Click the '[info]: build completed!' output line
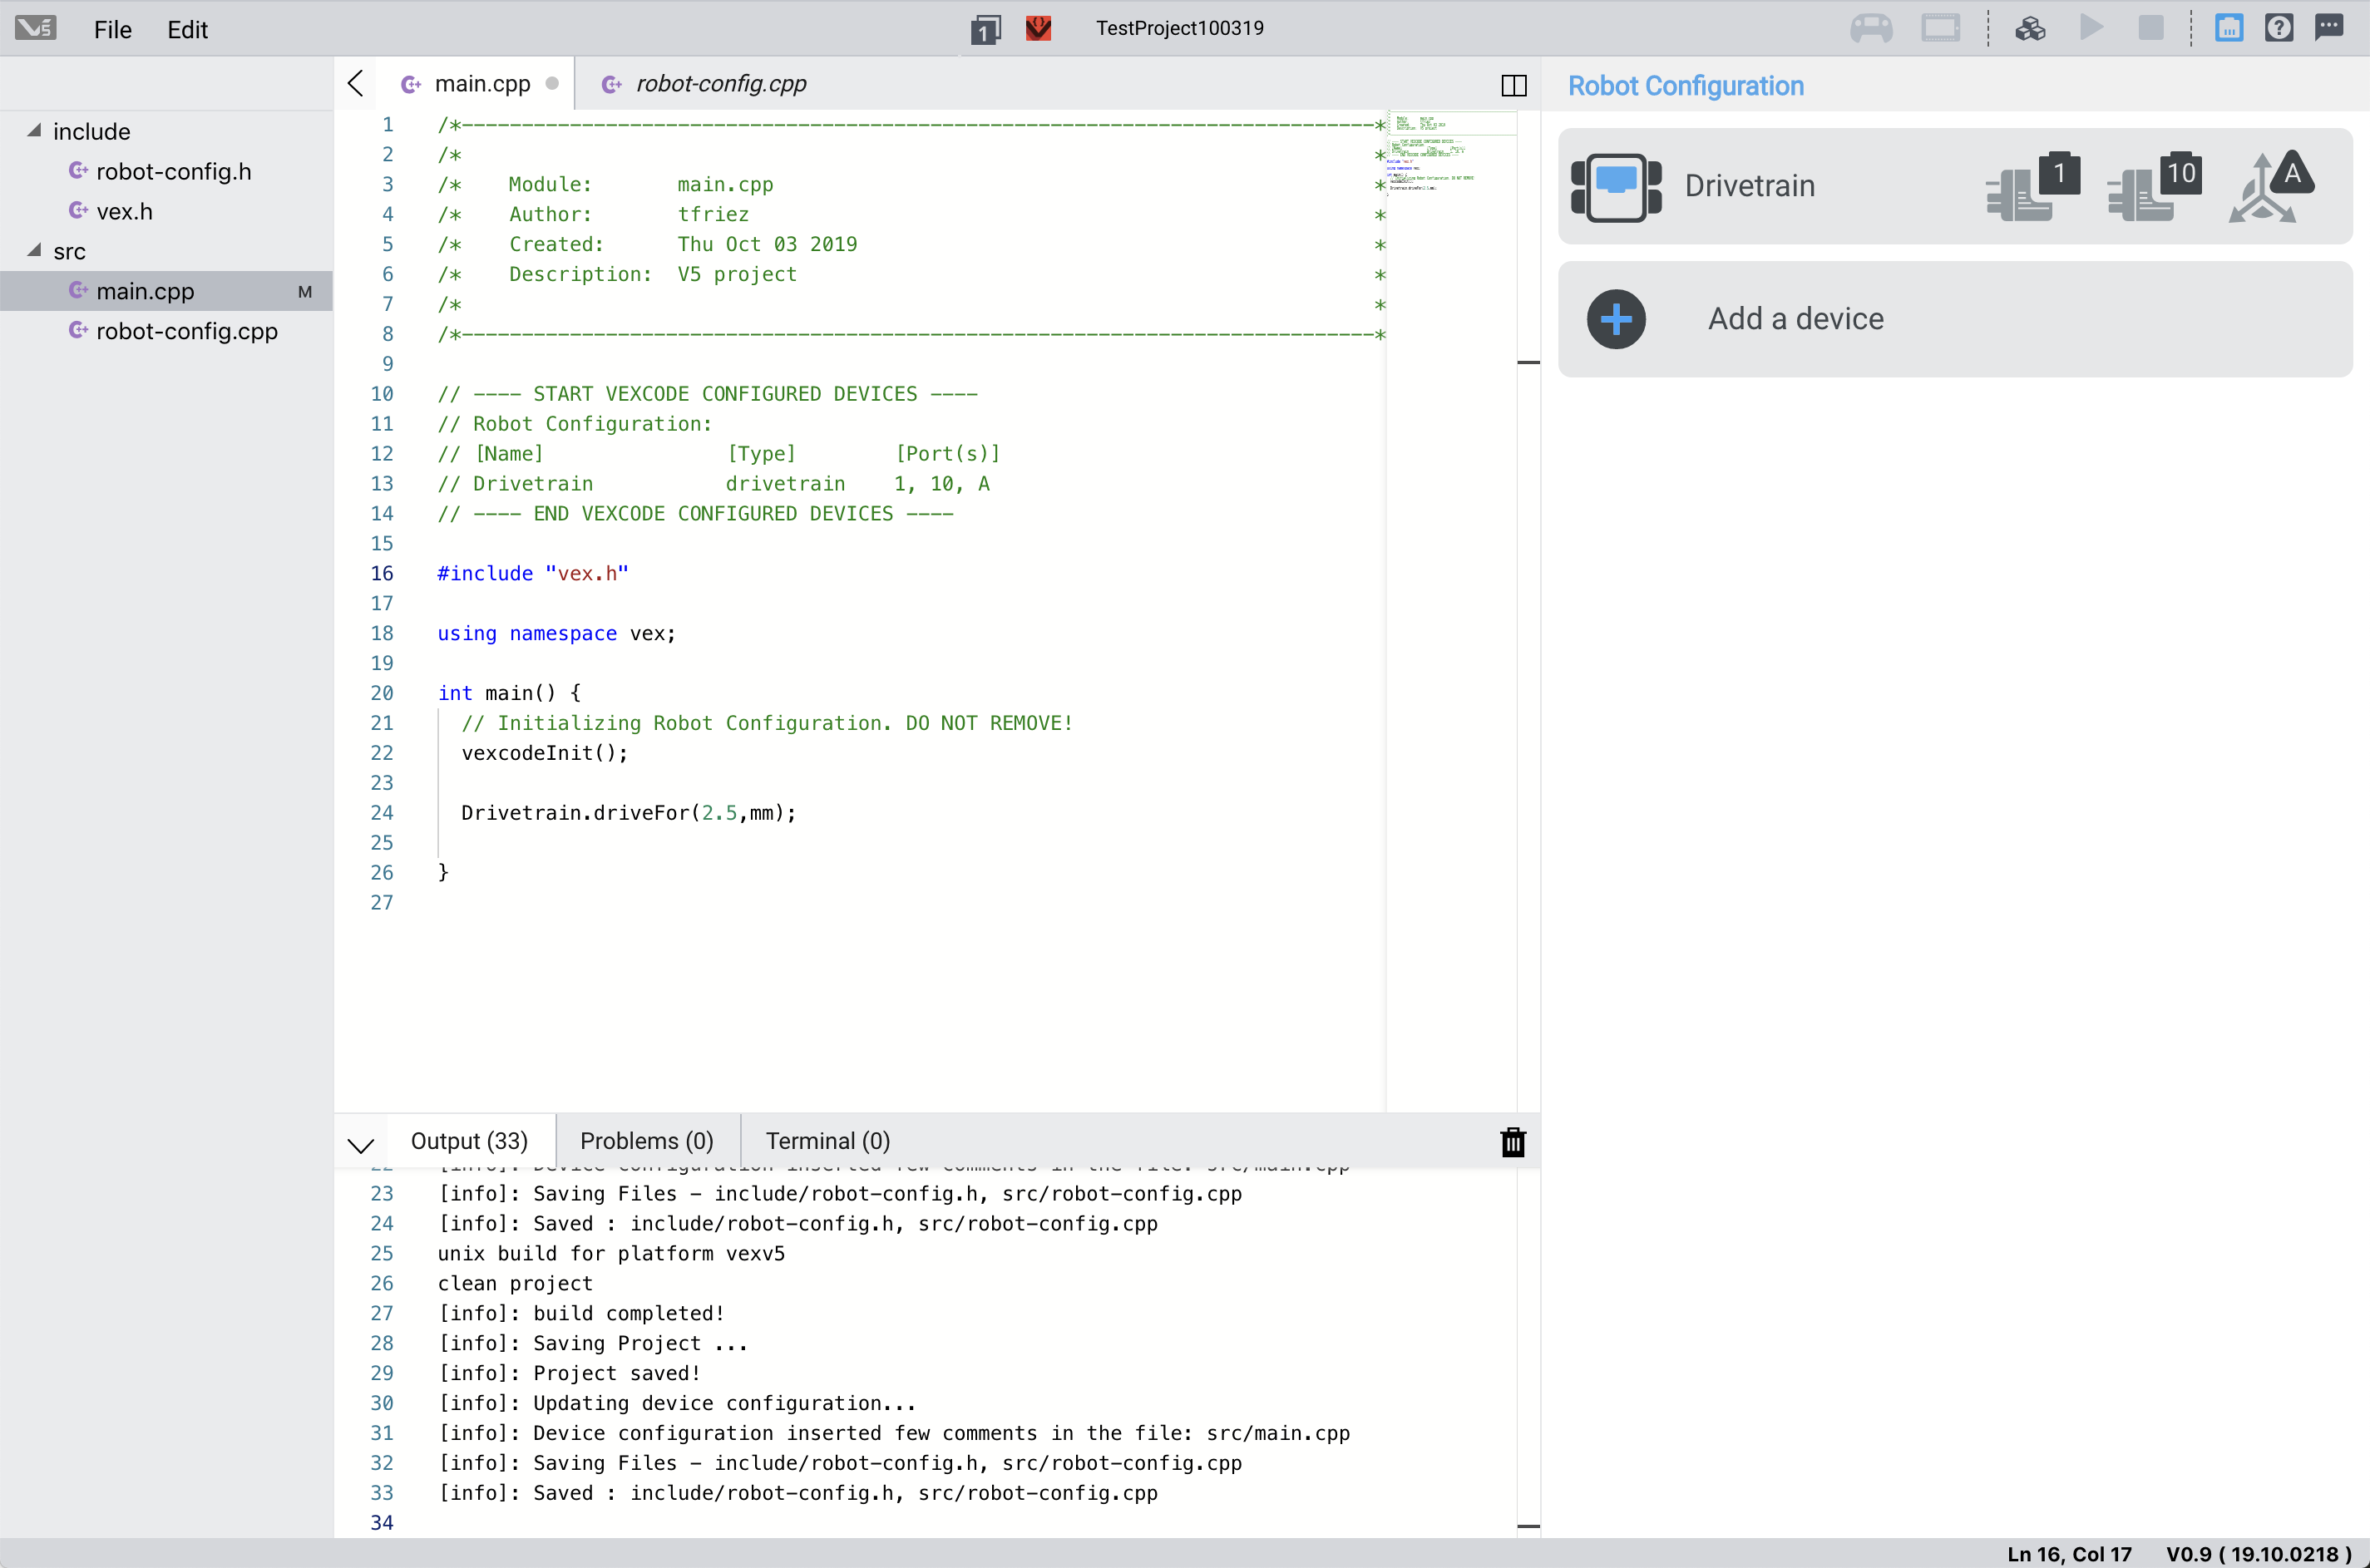Screen dimensions: 2370x1568 (582, 1313)
